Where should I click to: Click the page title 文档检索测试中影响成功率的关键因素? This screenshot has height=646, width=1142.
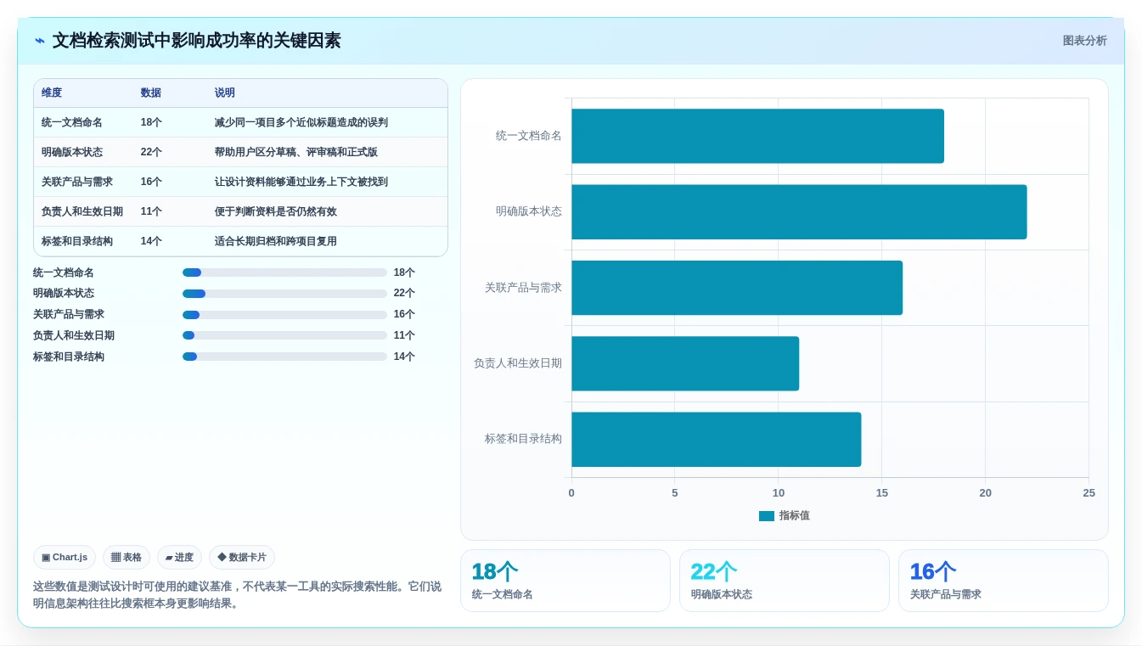pyautogui.click(x=196, y=41)
